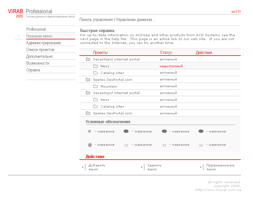253x200 pixels.
Task: Click the Условные обозначения legend heading
Action: (108, 122)
